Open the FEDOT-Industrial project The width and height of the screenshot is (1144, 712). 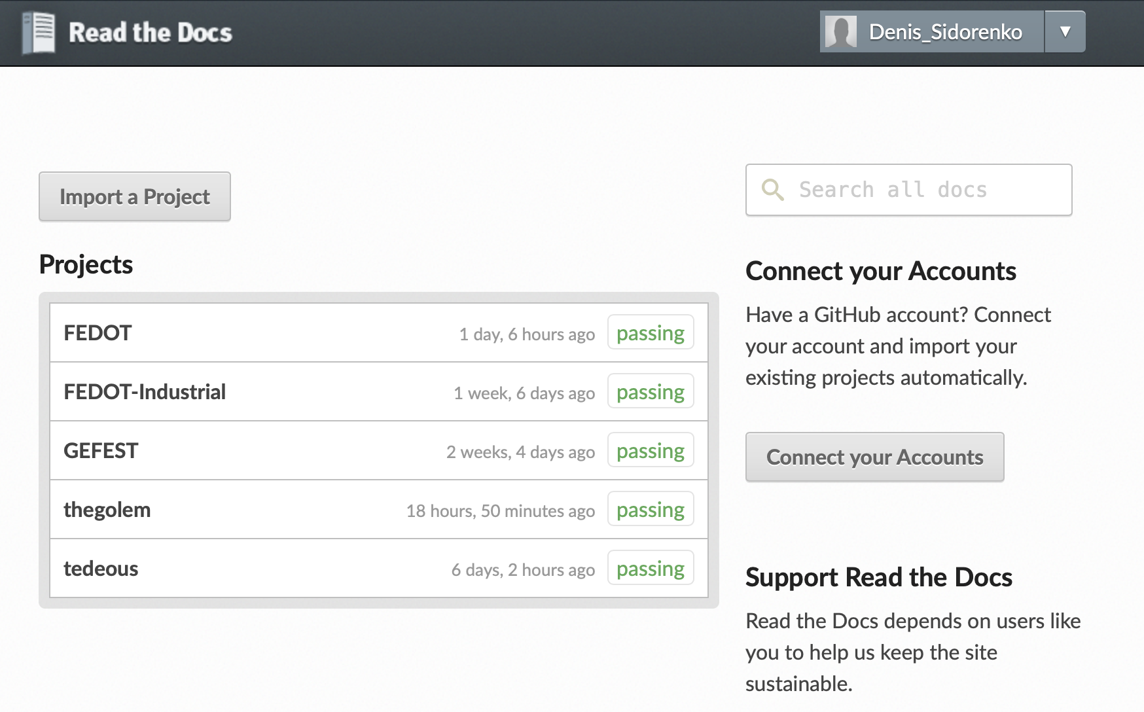tap(145, 391)
